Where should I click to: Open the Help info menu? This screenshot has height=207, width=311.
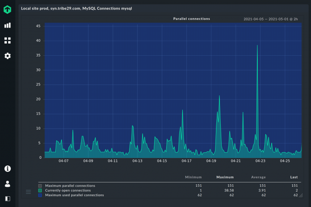coord(7,169)
